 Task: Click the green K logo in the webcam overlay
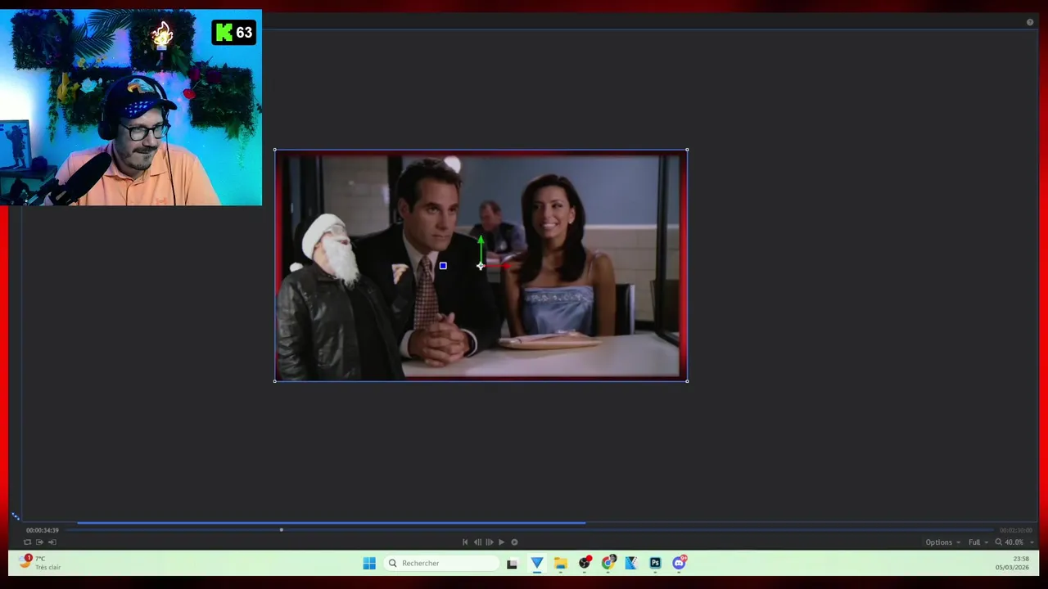pyautogui.click(x=224, y=33)
